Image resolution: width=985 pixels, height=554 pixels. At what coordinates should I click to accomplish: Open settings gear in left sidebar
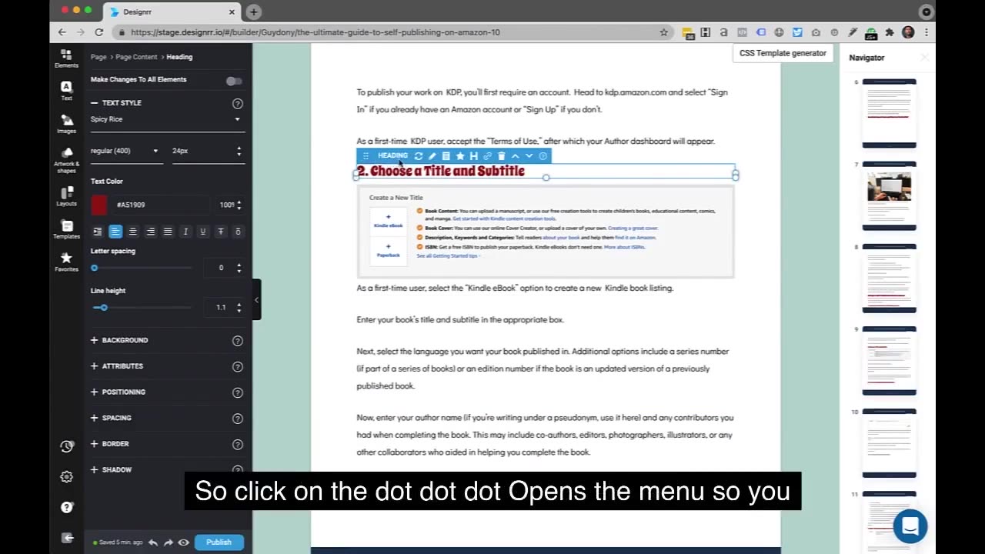point(66,477)
